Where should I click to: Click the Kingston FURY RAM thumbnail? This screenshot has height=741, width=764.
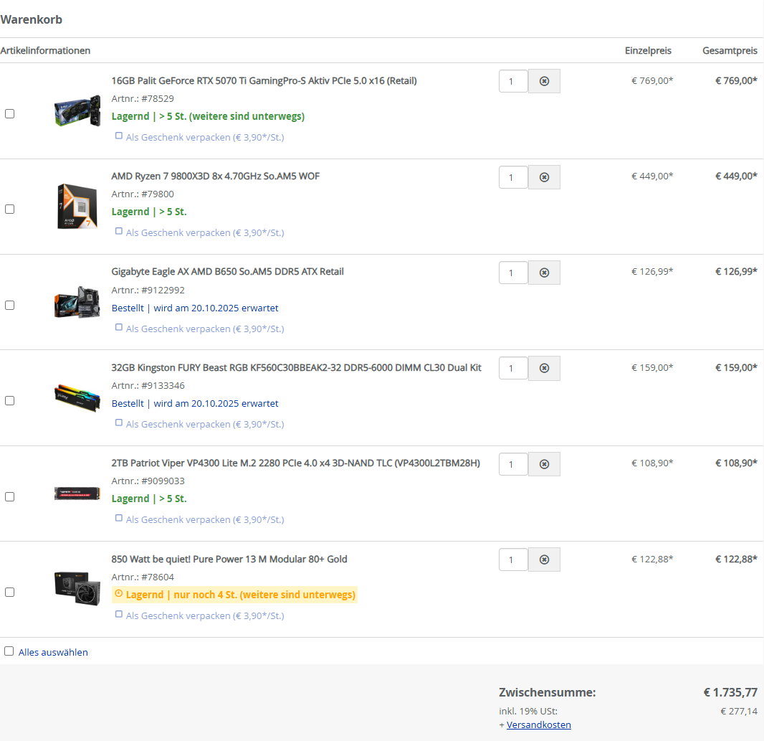(x=77, y=398)
